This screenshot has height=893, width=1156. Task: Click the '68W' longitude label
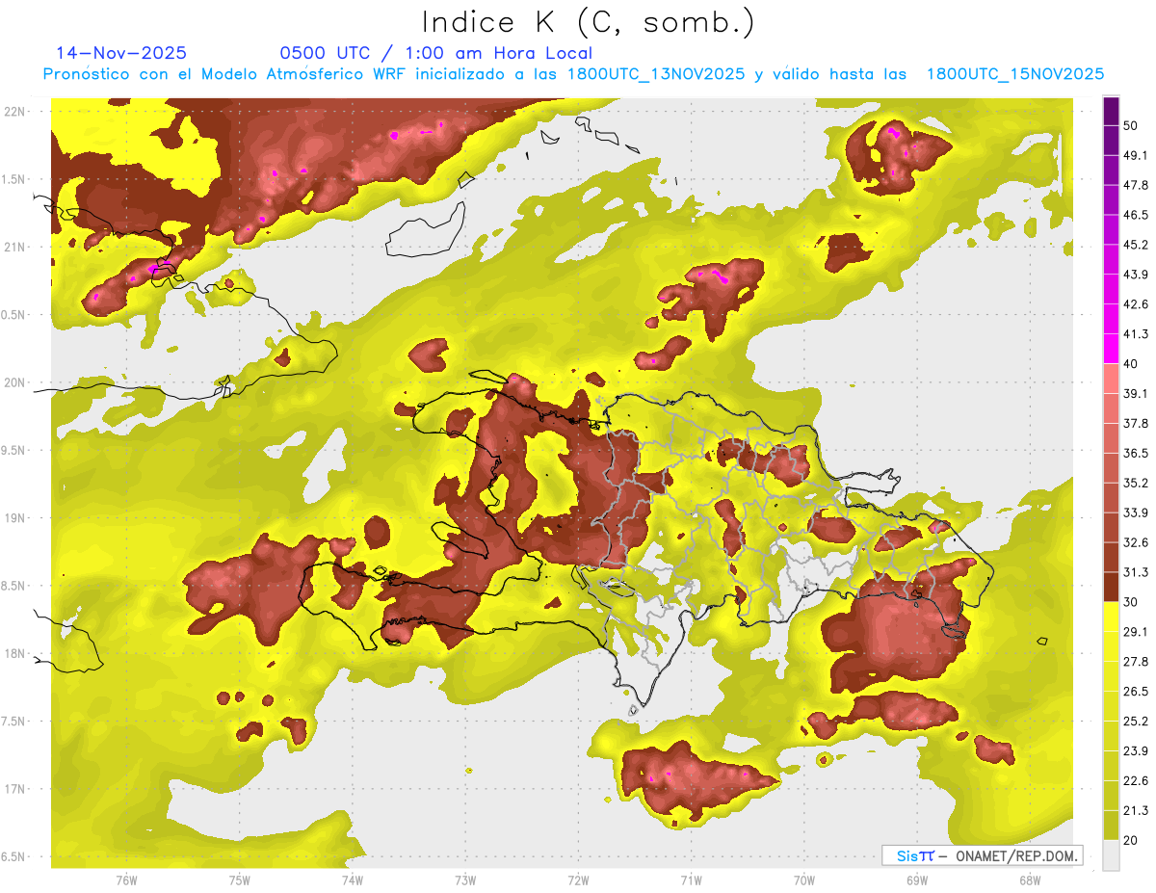tap(1029, 880)
